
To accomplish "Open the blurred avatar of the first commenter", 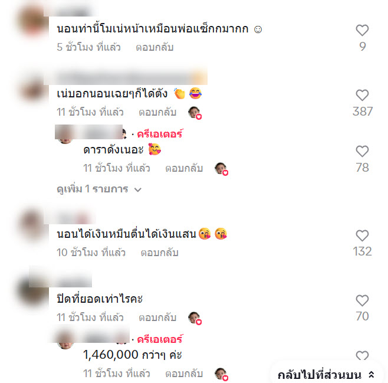I will [x=33, y=22].
